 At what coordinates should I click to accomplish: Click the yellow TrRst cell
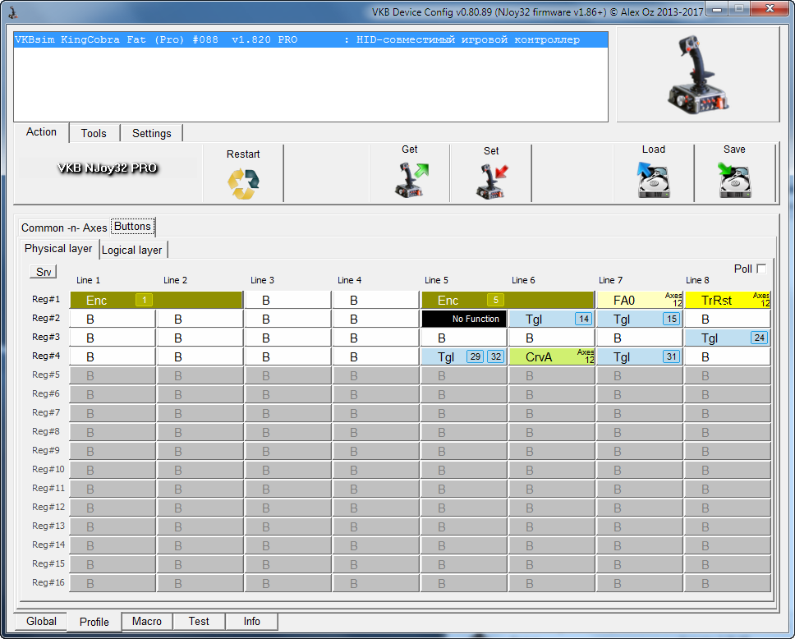pos(728,301)
